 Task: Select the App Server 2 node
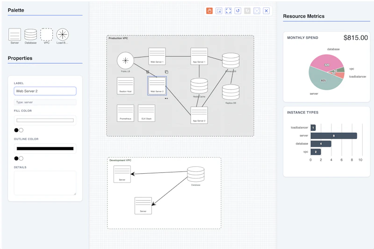pos(199,115)
